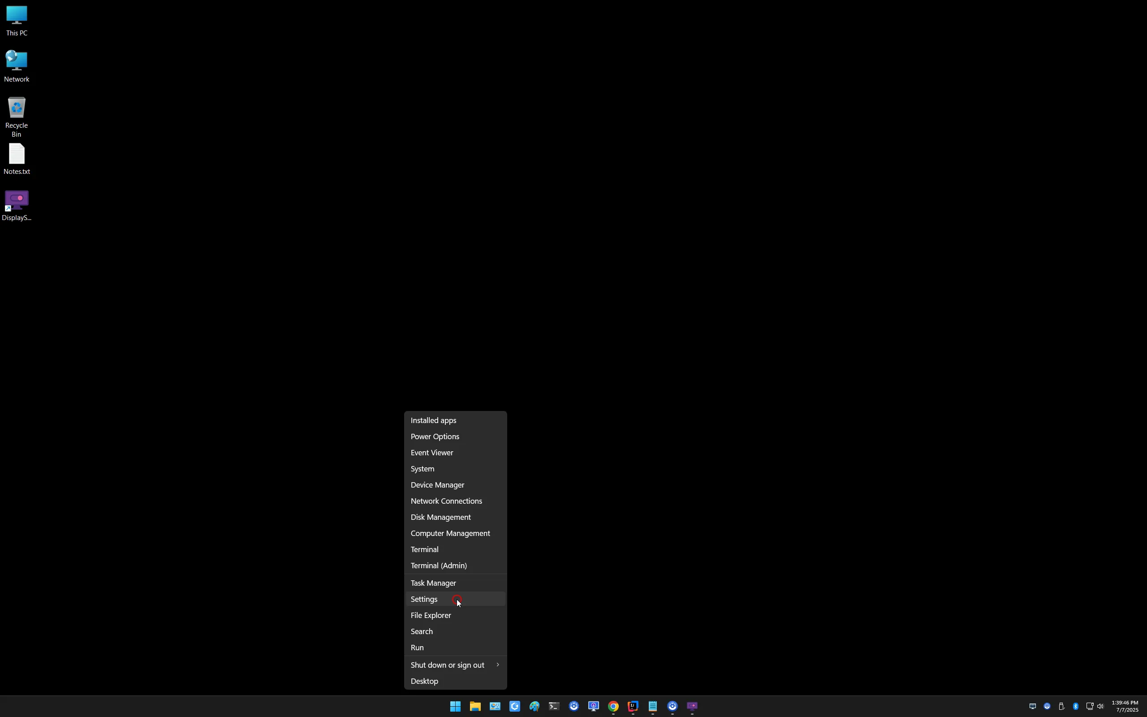Choose Installed apps from the menu

tap(456, 421)
